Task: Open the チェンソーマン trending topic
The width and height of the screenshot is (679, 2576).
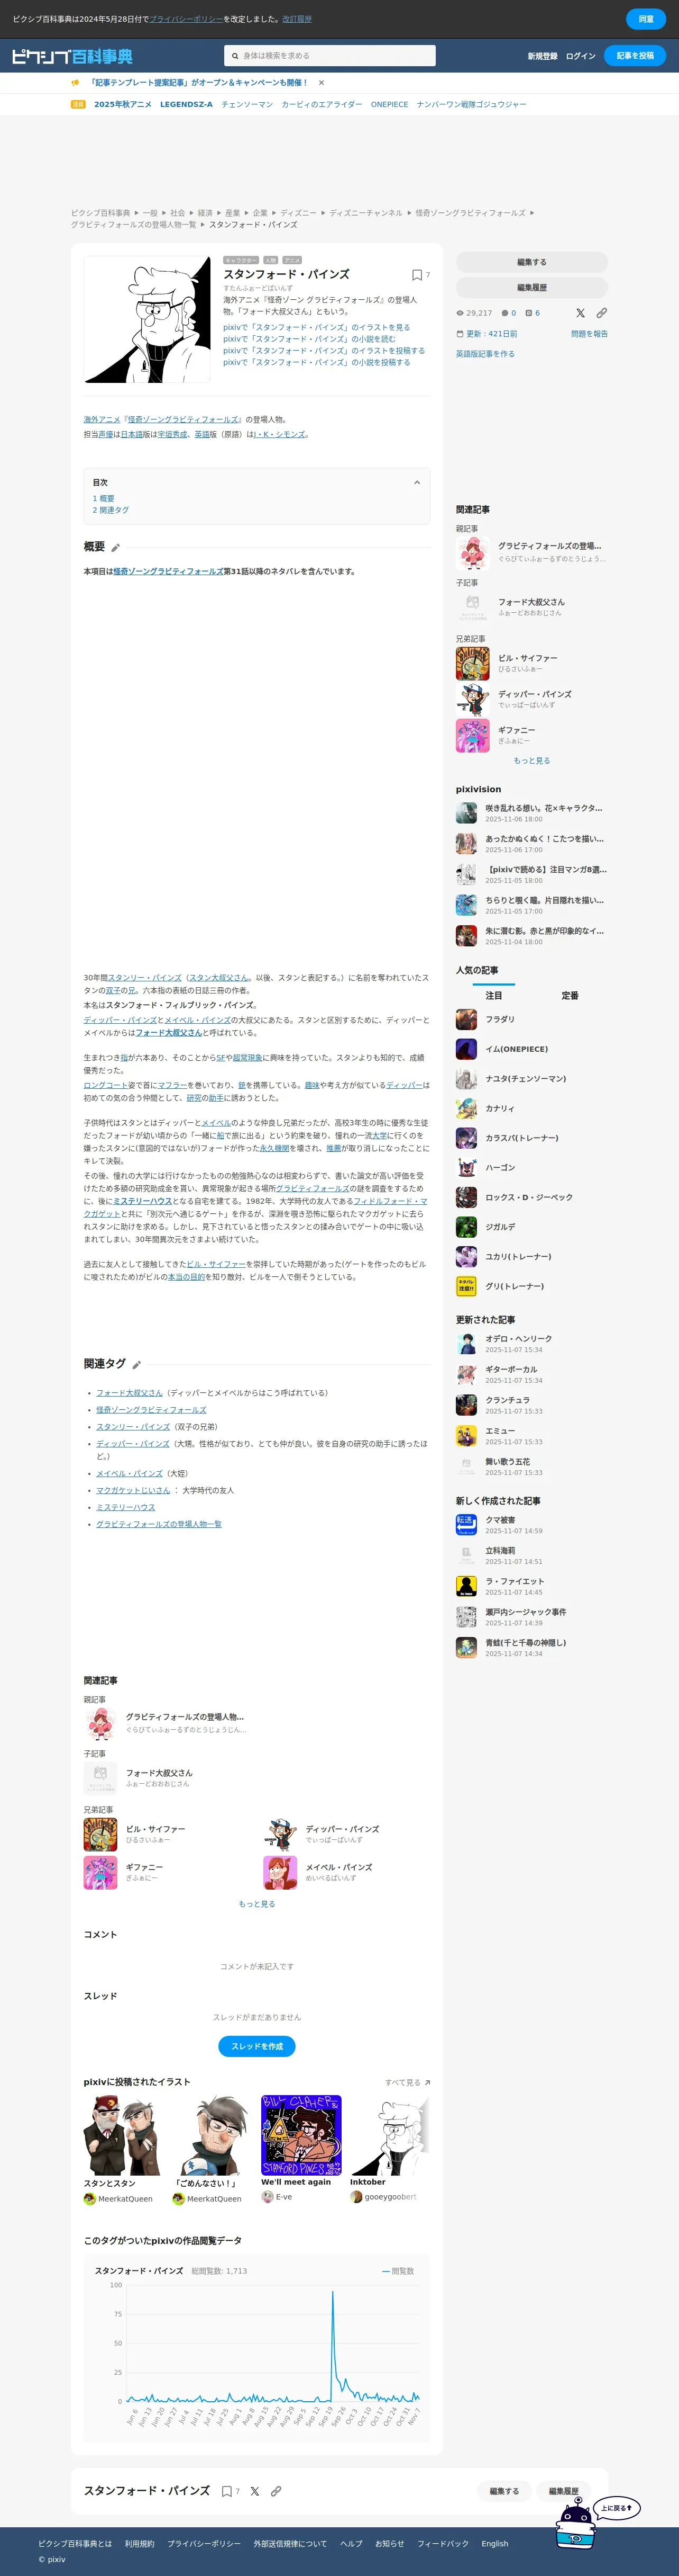Action: [246, 104]
